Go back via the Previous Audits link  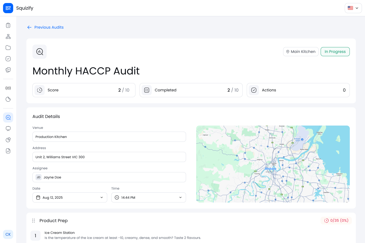pos(45,27)
